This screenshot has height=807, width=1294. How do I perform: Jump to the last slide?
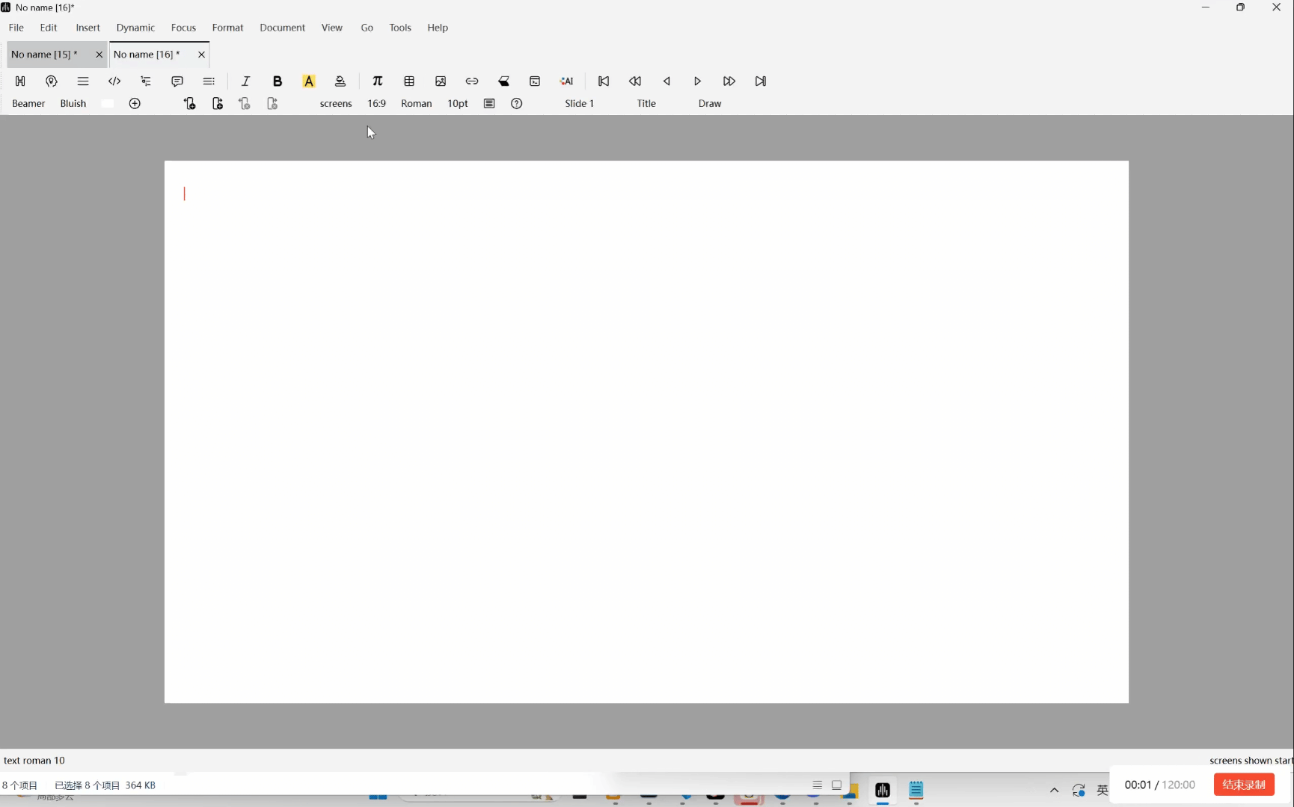point(761,81)
